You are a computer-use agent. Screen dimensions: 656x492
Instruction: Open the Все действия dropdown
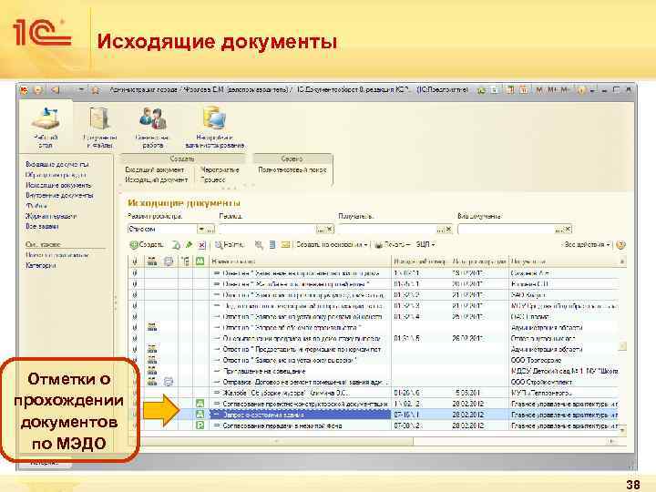pos(586,245)
